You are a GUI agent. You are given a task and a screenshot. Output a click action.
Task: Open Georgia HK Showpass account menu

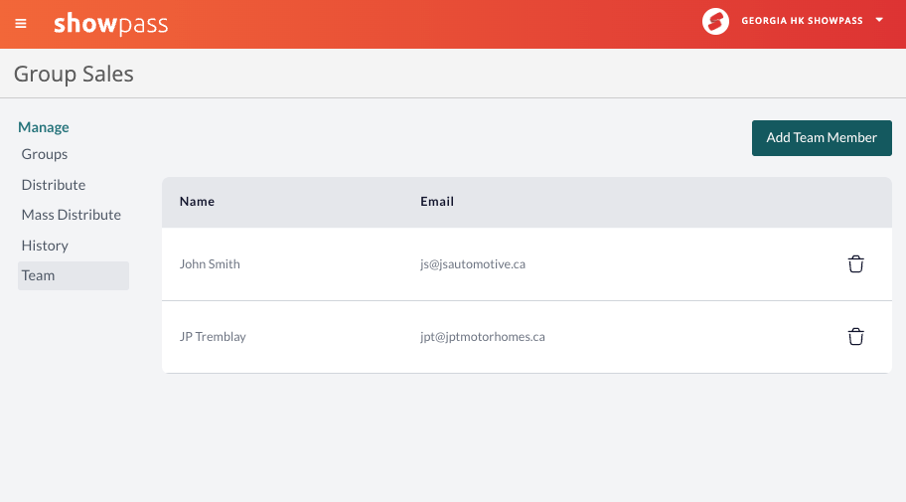click(x=802, y=21)
